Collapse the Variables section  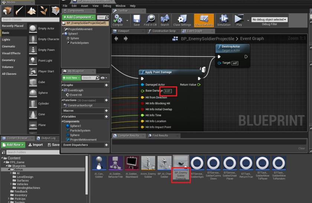[x=64, y=117]
